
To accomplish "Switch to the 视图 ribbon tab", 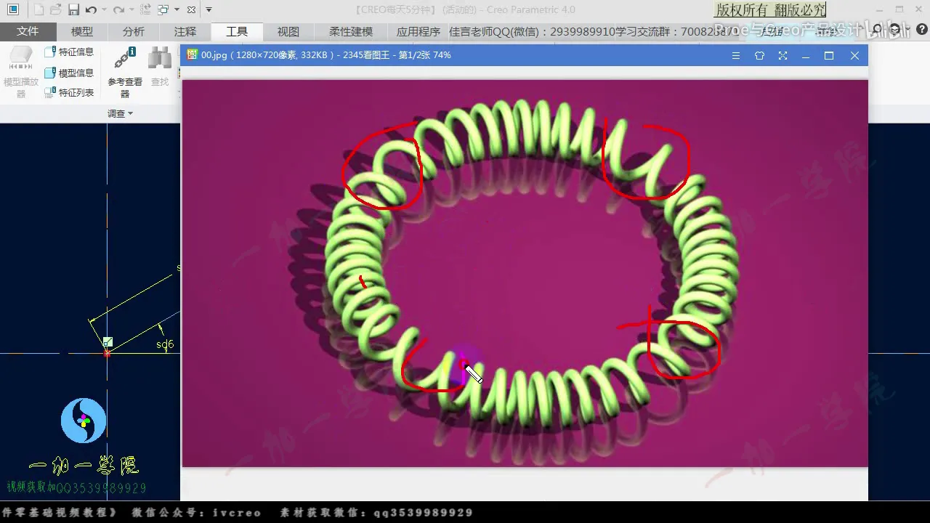I will (x=288, y=31).
